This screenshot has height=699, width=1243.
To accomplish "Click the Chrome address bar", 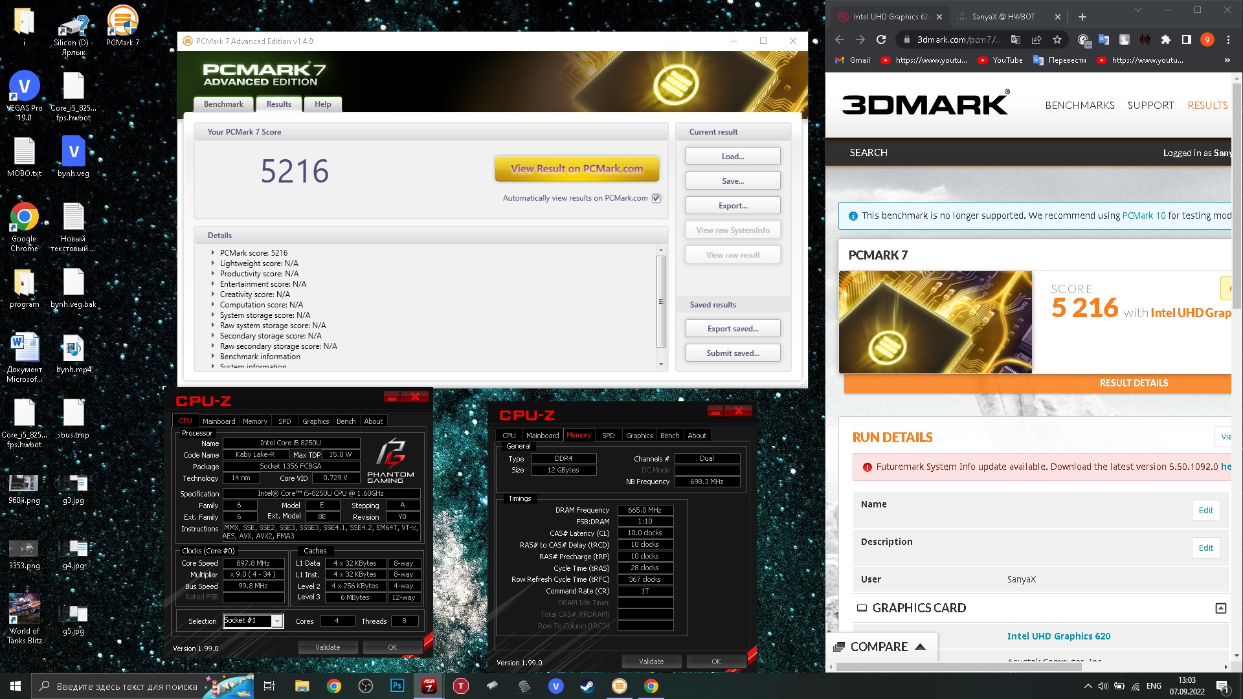I will (958, 39).
